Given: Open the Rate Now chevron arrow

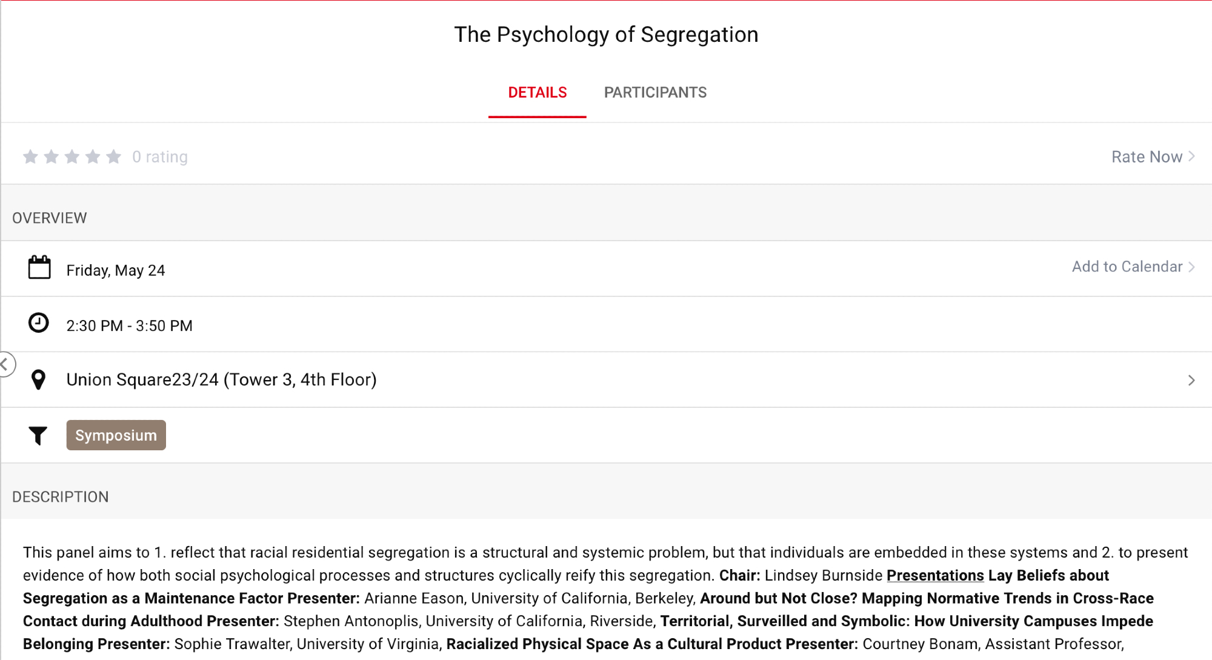Looking at the screenshot, I should click(1192, 156).
